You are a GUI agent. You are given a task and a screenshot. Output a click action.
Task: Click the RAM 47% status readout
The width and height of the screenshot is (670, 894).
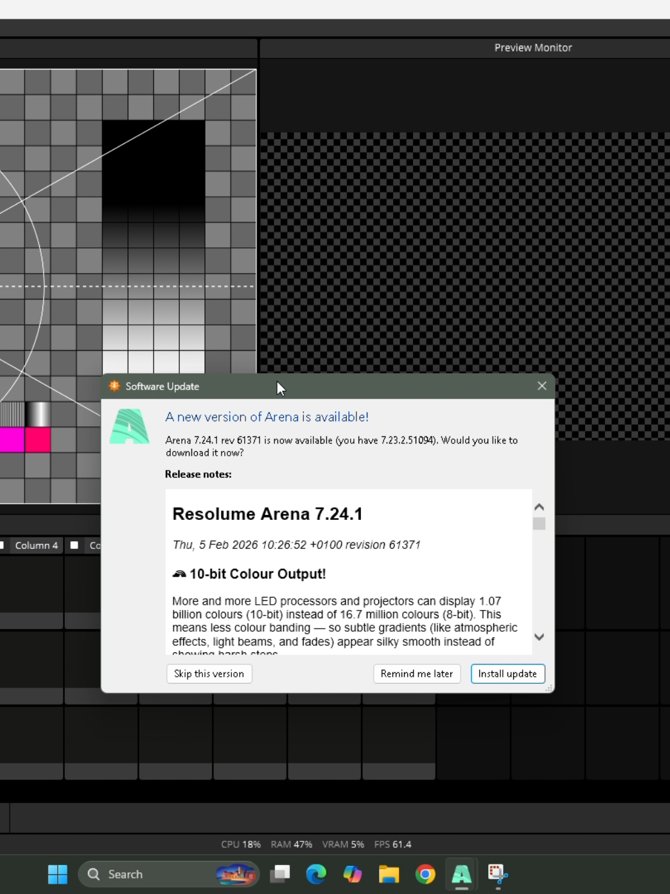pos(292,845)
